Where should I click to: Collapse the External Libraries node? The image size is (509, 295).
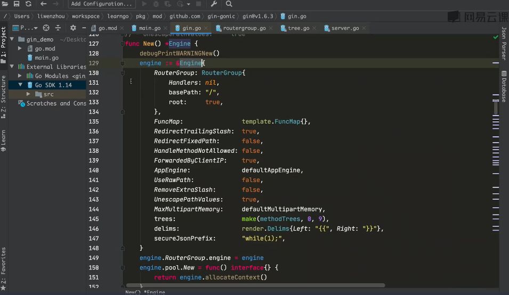click(12, 67)
